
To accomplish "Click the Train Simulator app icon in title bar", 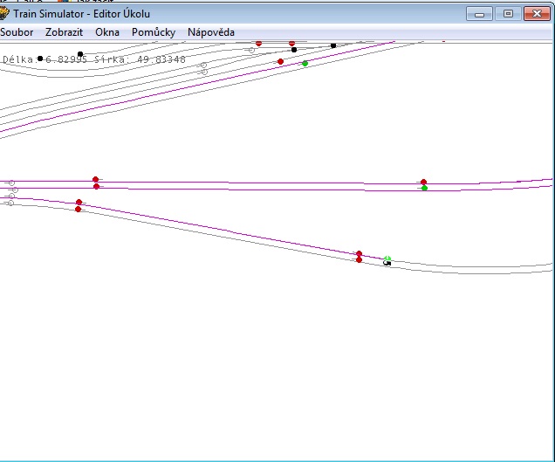I will pos(4,14).
